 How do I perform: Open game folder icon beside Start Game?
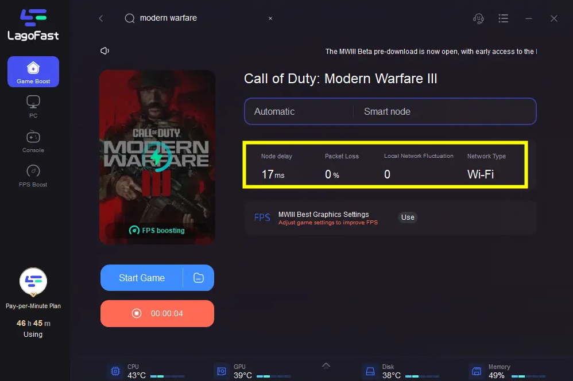coord(199,278)
